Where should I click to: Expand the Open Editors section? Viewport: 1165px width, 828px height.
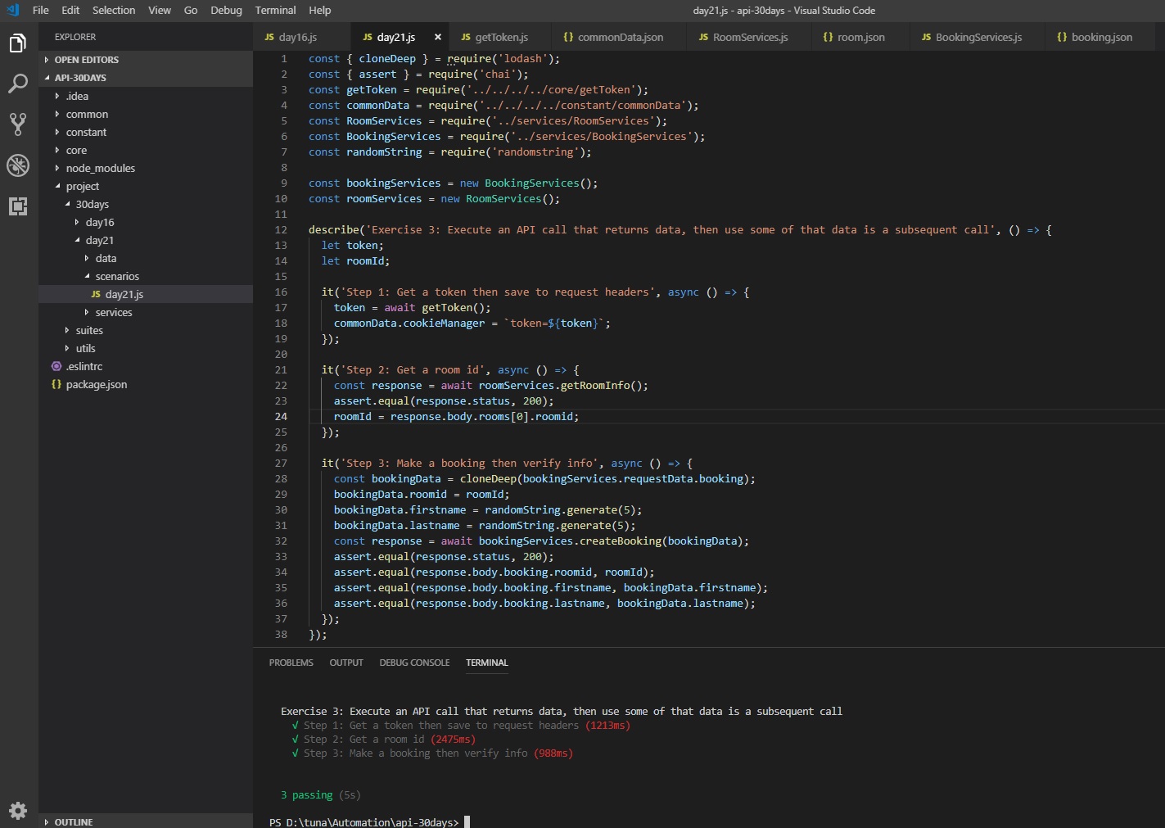[x=146, y=60]
